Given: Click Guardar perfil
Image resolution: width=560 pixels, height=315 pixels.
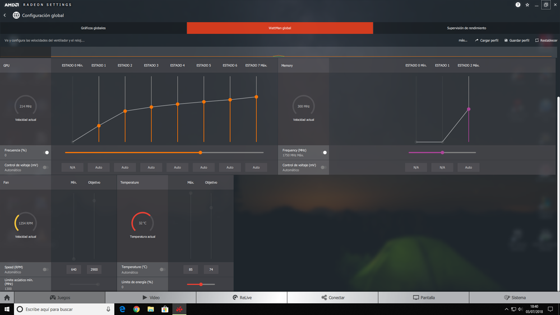Looking at the screenshot, I should click(517, 40).
